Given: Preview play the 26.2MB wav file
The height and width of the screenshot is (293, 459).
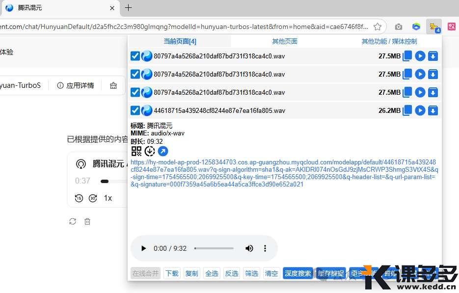Looking at the screenshot, I should point(420,110).
